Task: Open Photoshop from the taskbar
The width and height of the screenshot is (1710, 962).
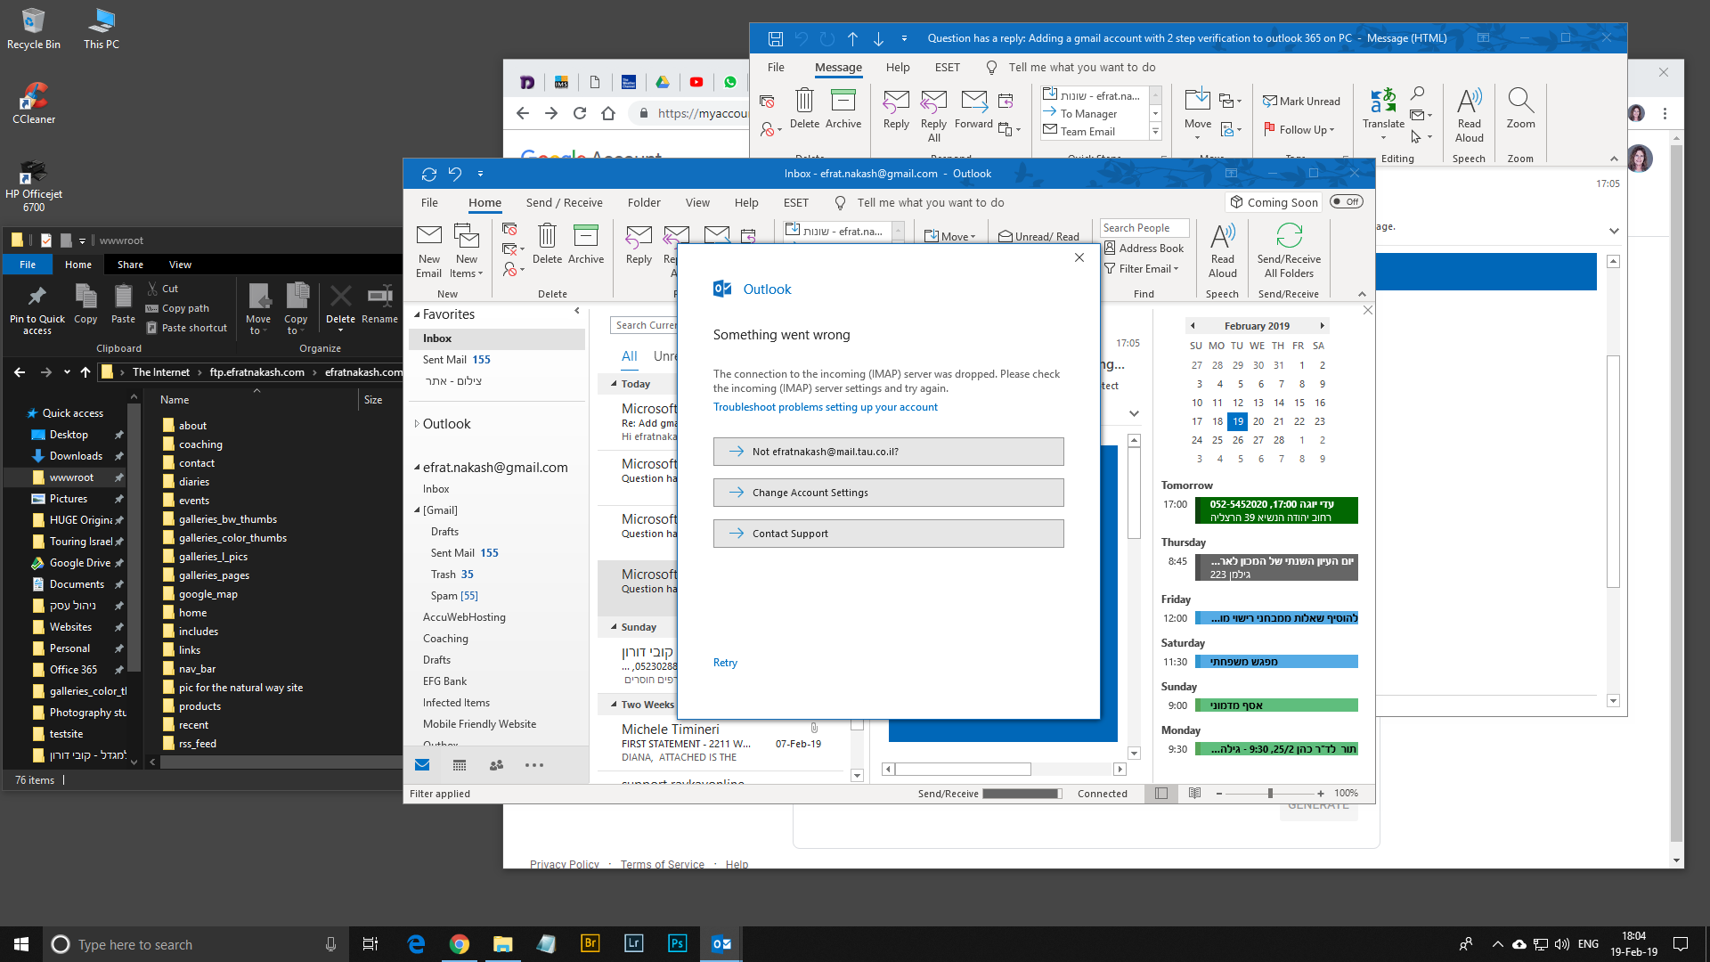Action: coord(677,943)
